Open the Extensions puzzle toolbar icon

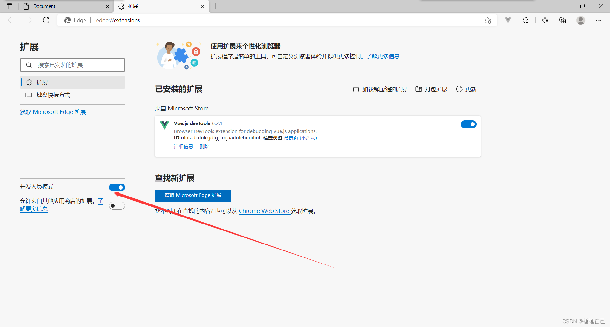[525, 20]
